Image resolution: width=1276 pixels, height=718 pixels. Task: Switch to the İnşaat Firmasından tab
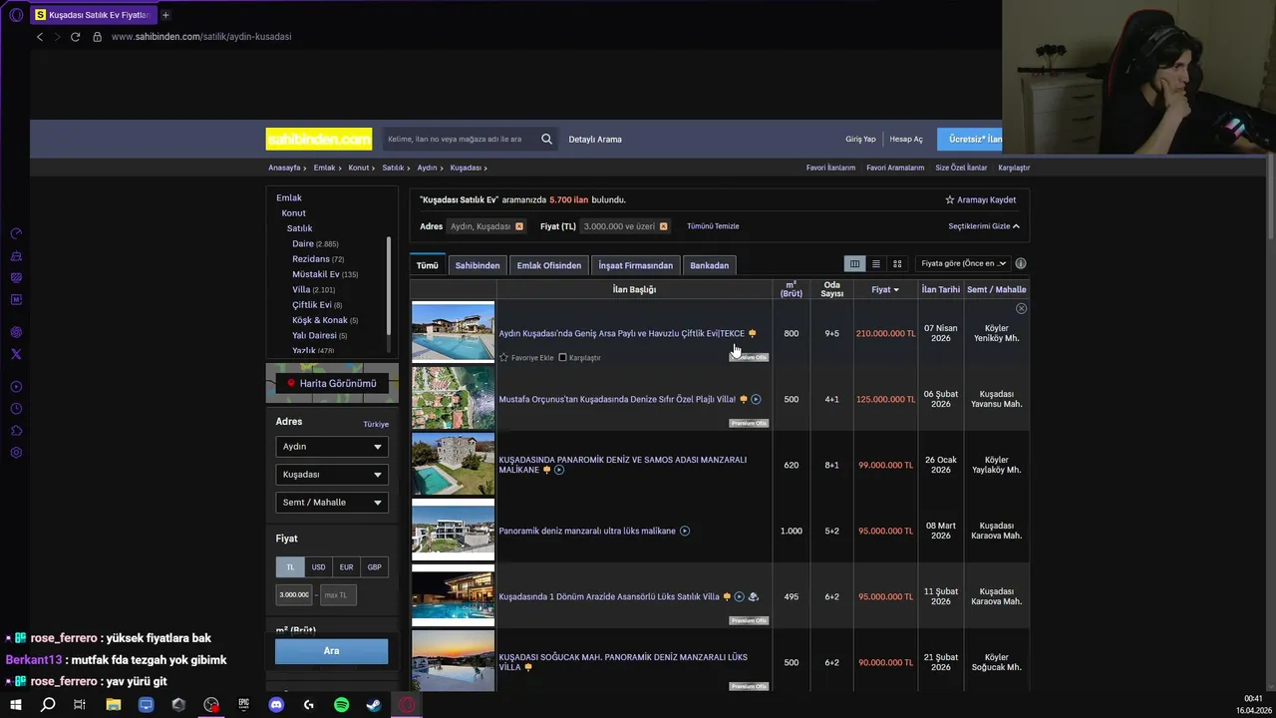(x=636, y=265)
